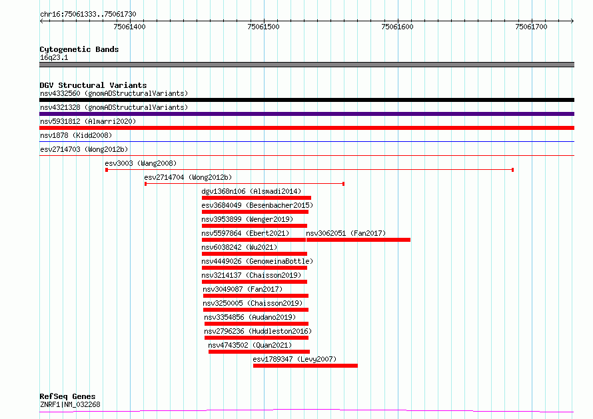Open the esv2714703 (Wong2012b) label
This screenshot has width=593, height=419.
[x=84, y=149]
